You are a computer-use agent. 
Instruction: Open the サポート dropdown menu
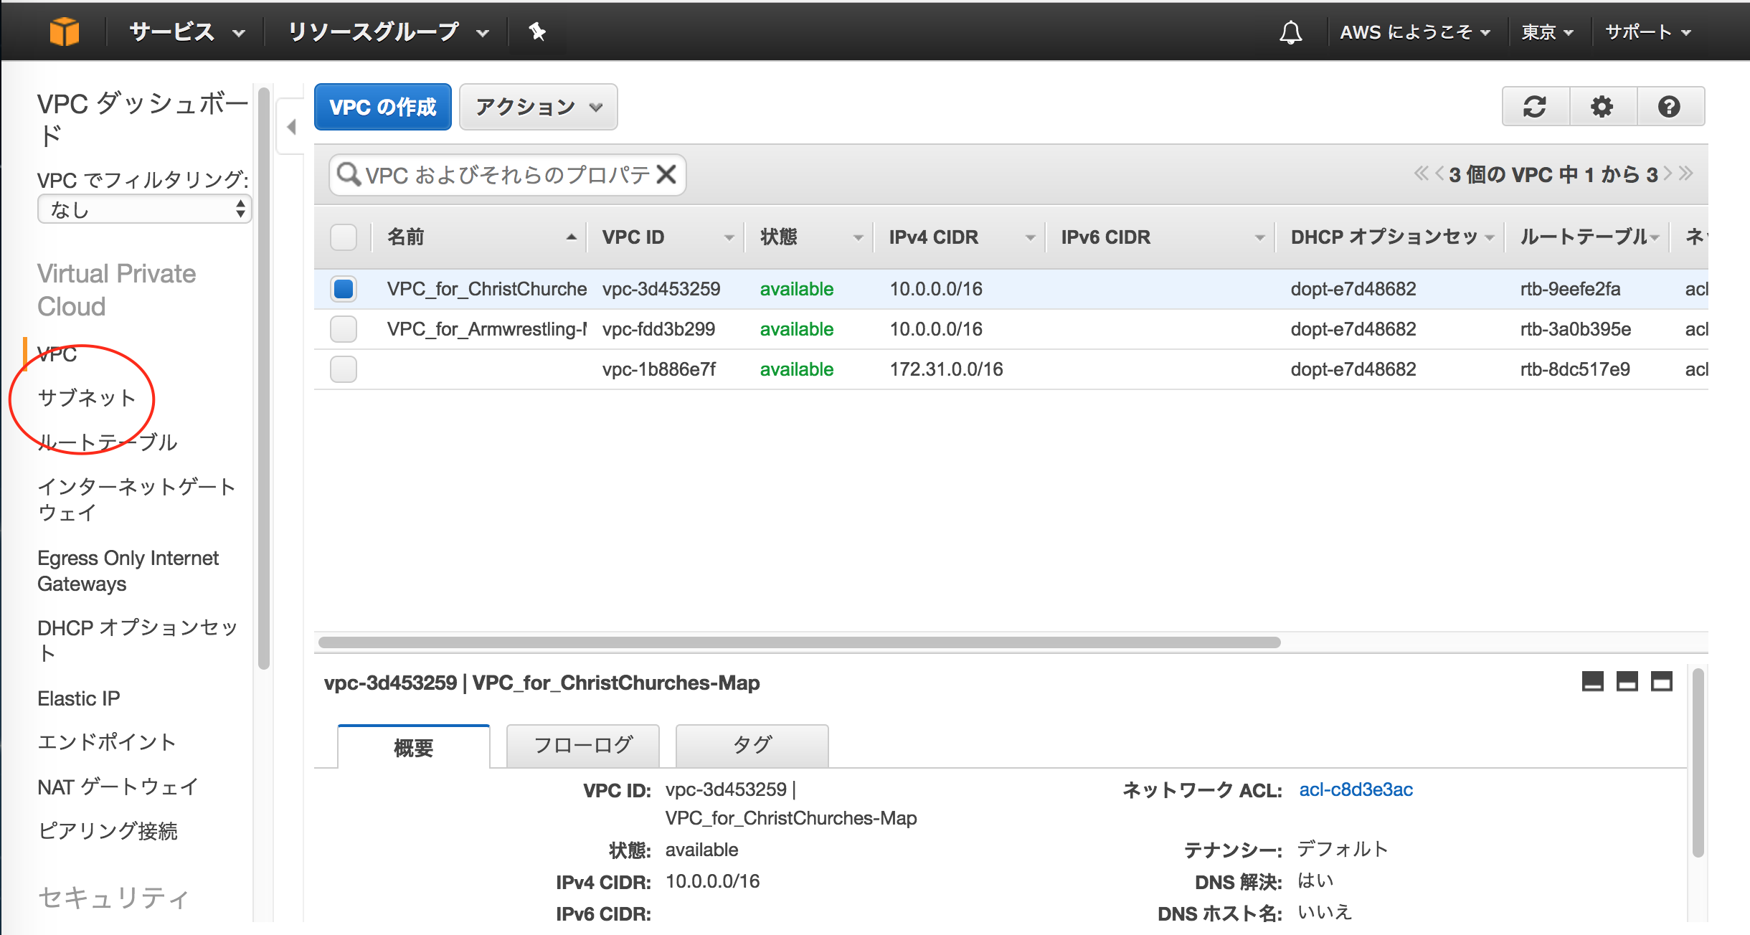[x=1648, y=32]
